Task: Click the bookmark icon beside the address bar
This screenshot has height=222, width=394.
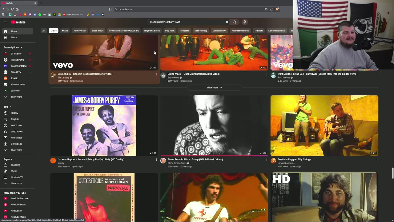Action: click(x=110, y=9)
